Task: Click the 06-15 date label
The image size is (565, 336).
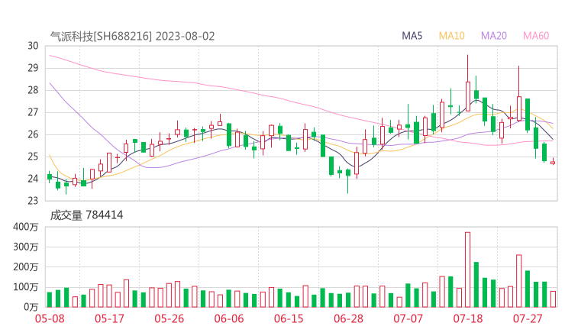Action: click(289, 318)
